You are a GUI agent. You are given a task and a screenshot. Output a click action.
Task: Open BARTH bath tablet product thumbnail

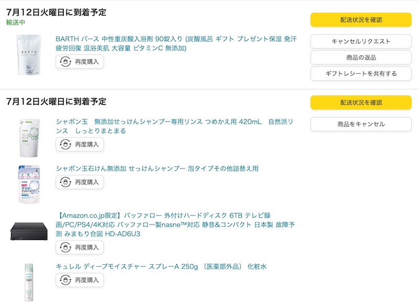pos(29,55)
